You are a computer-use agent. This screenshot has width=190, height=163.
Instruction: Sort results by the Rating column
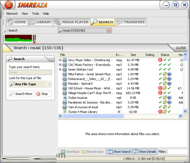click(150, 55)
